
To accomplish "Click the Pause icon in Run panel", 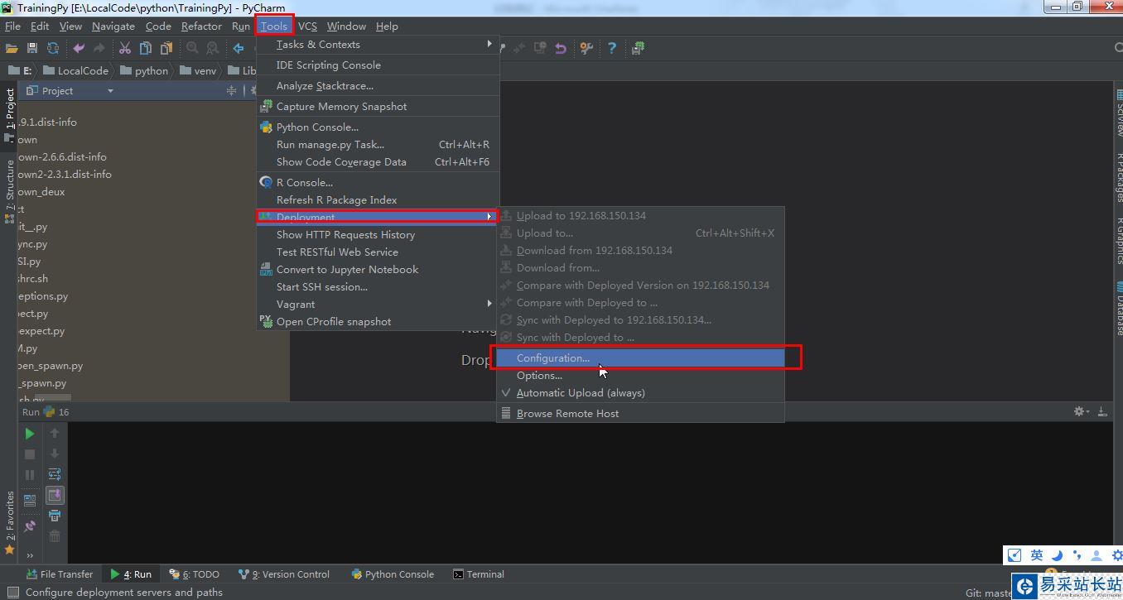I will click(x=30, y=474).
